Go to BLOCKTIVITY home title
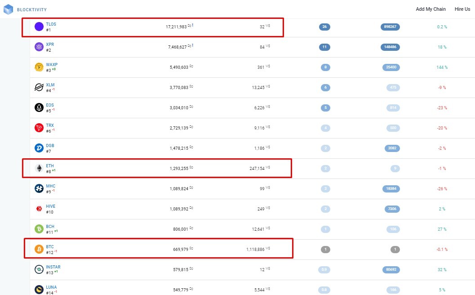Viewport: 475px width, 295px height. click(32, 10)
